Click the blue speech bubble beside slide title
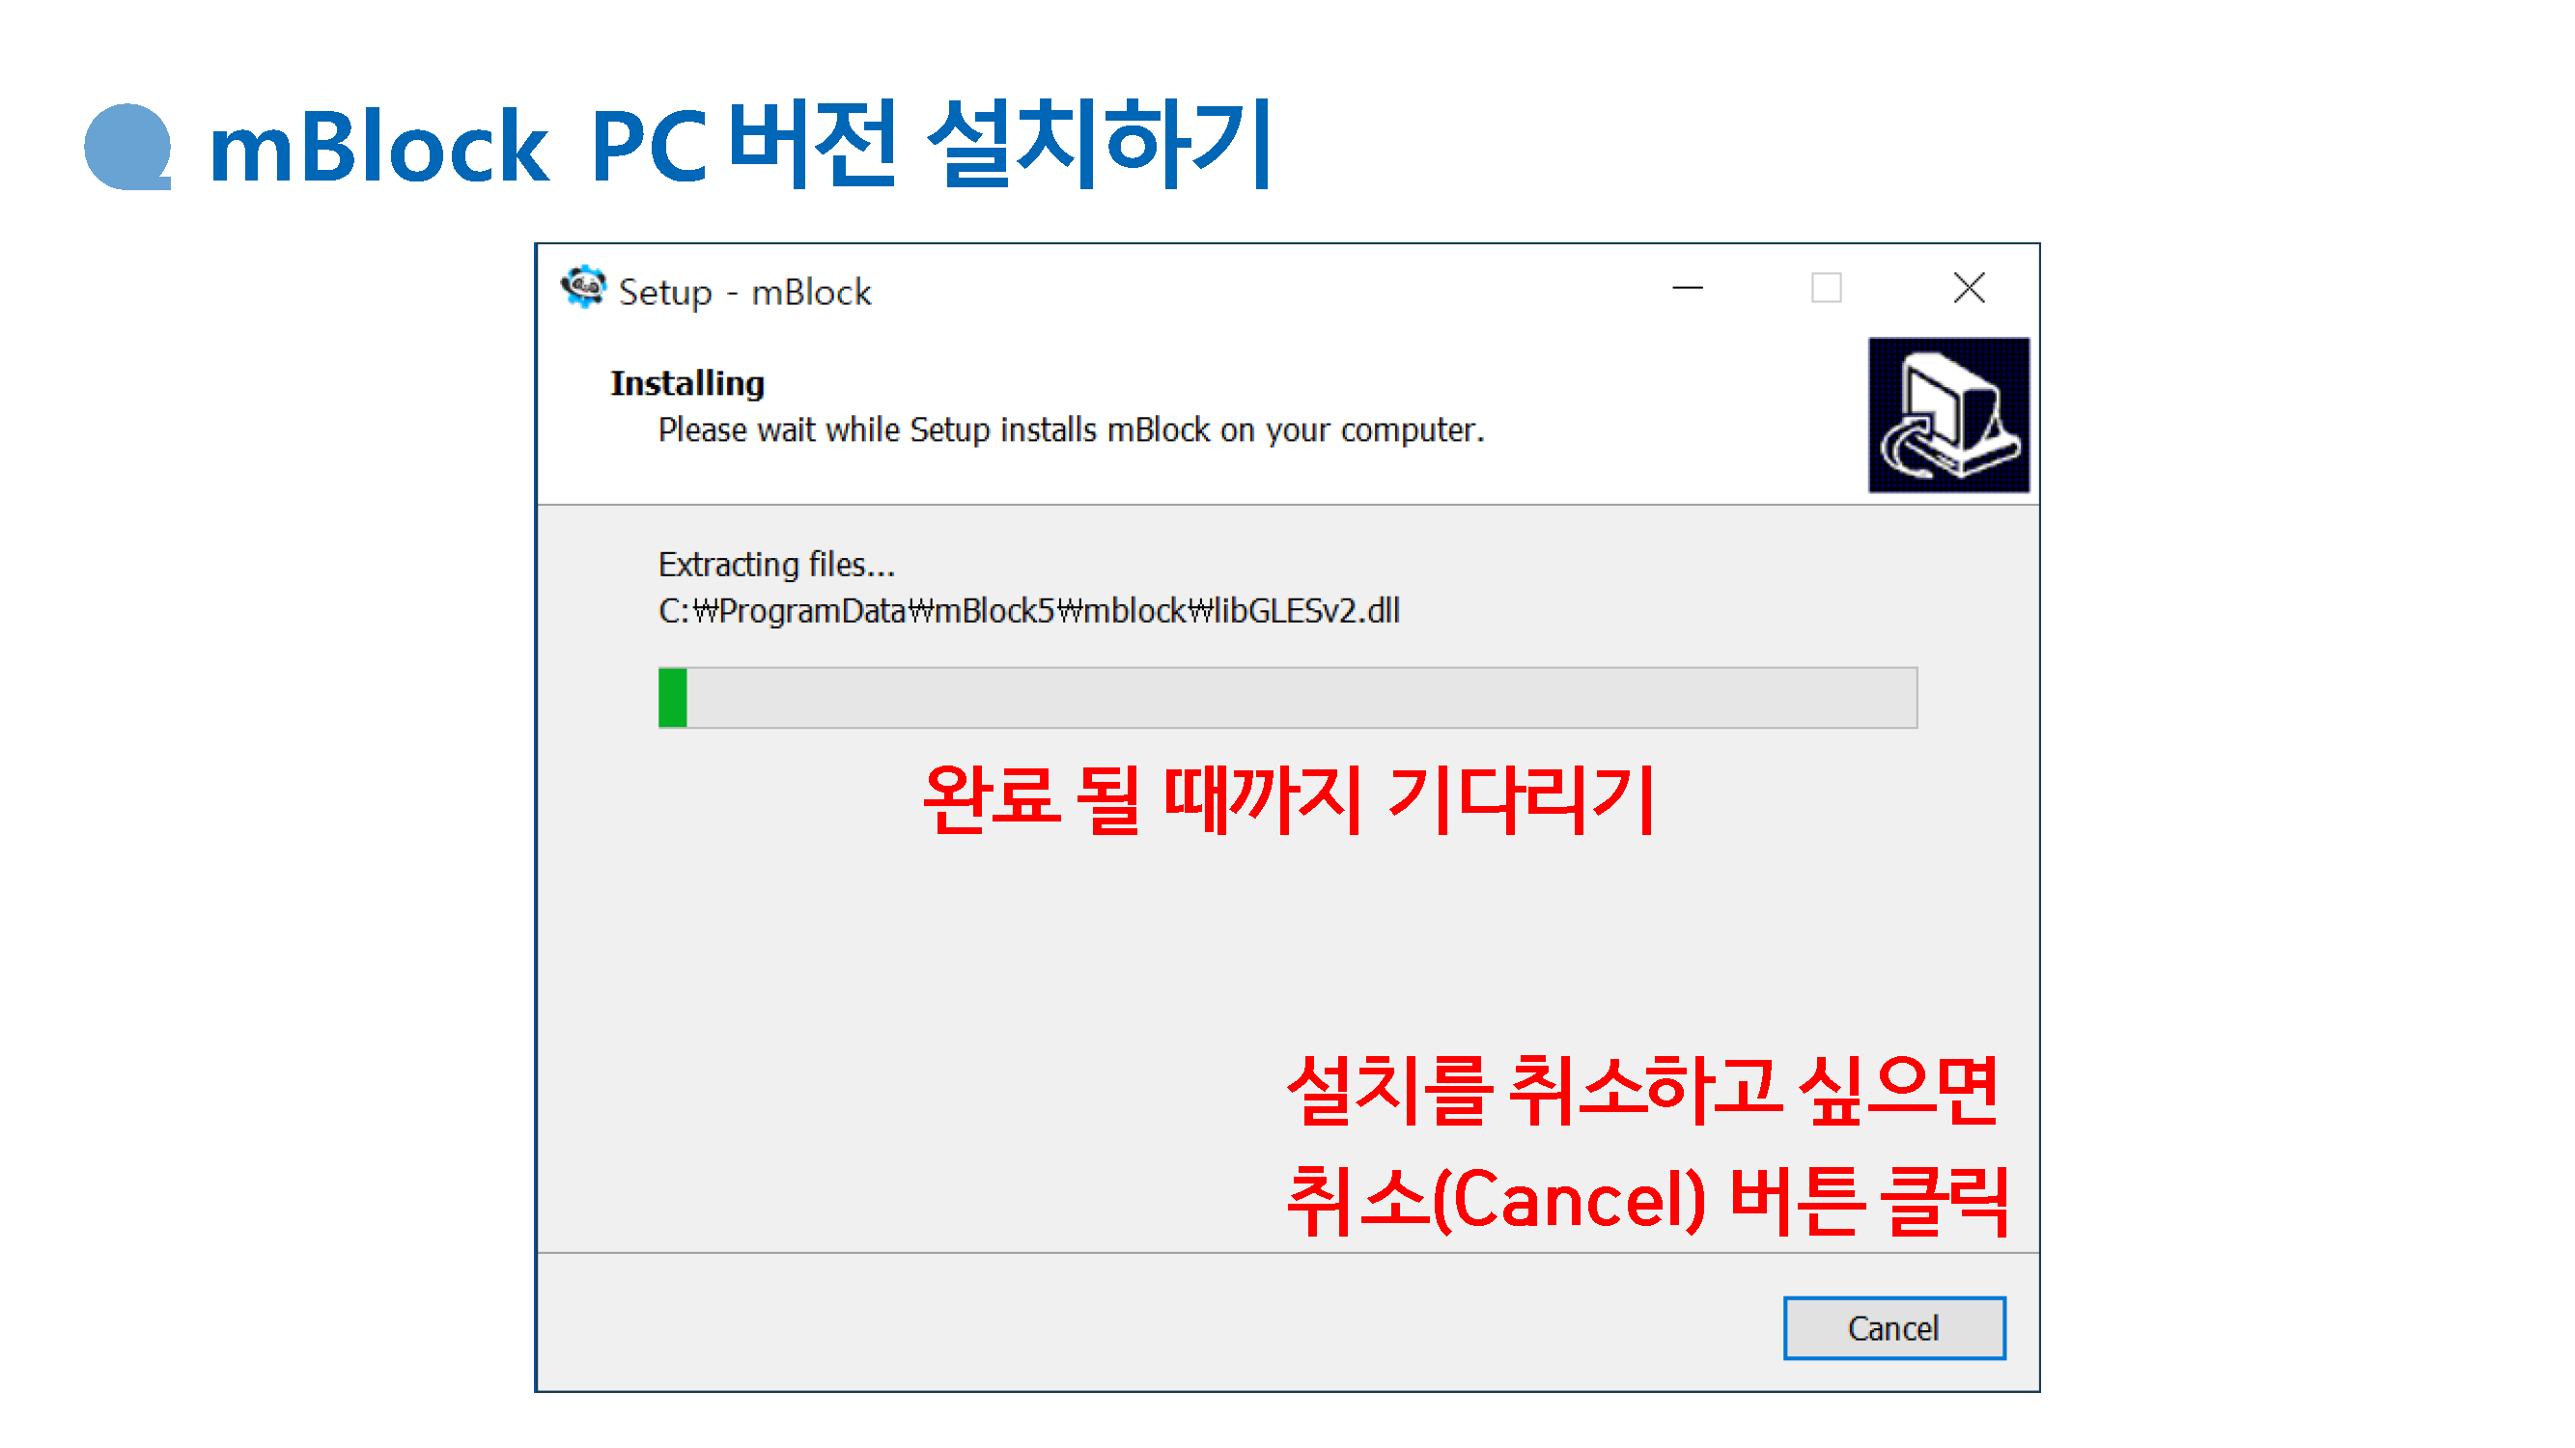 point(128,147)
